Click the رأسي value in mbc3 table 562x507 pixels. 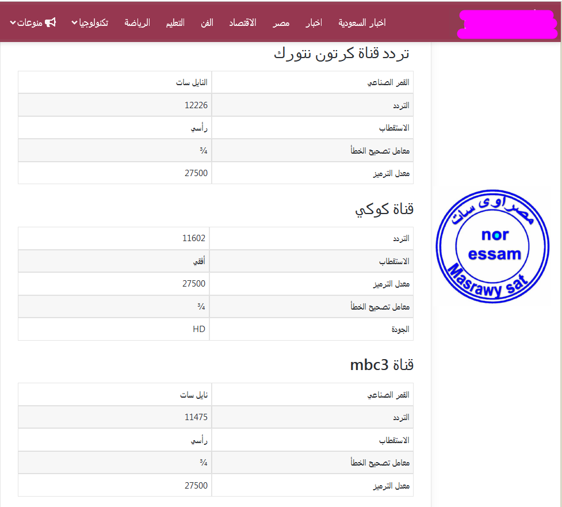(199, 440)
